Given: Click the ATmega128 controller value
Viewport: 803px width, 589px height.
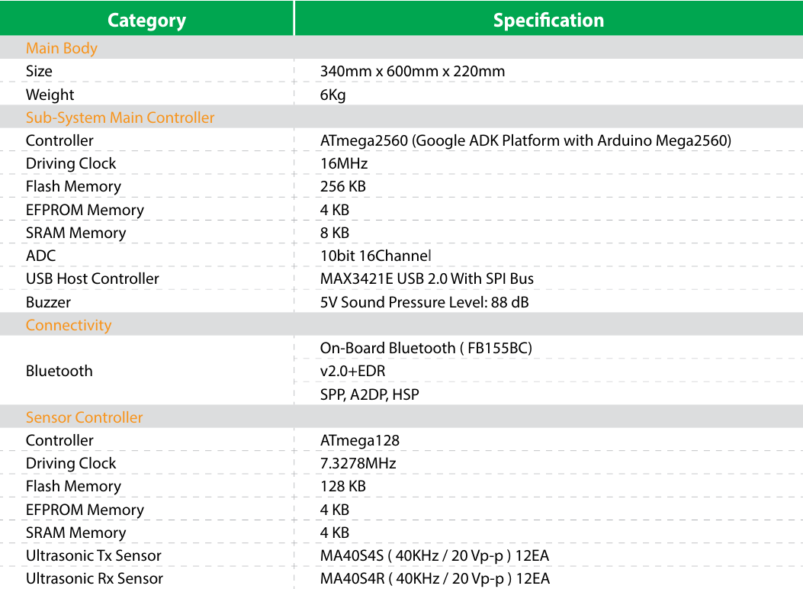Looking at the screenshot, I should [360, 440].
